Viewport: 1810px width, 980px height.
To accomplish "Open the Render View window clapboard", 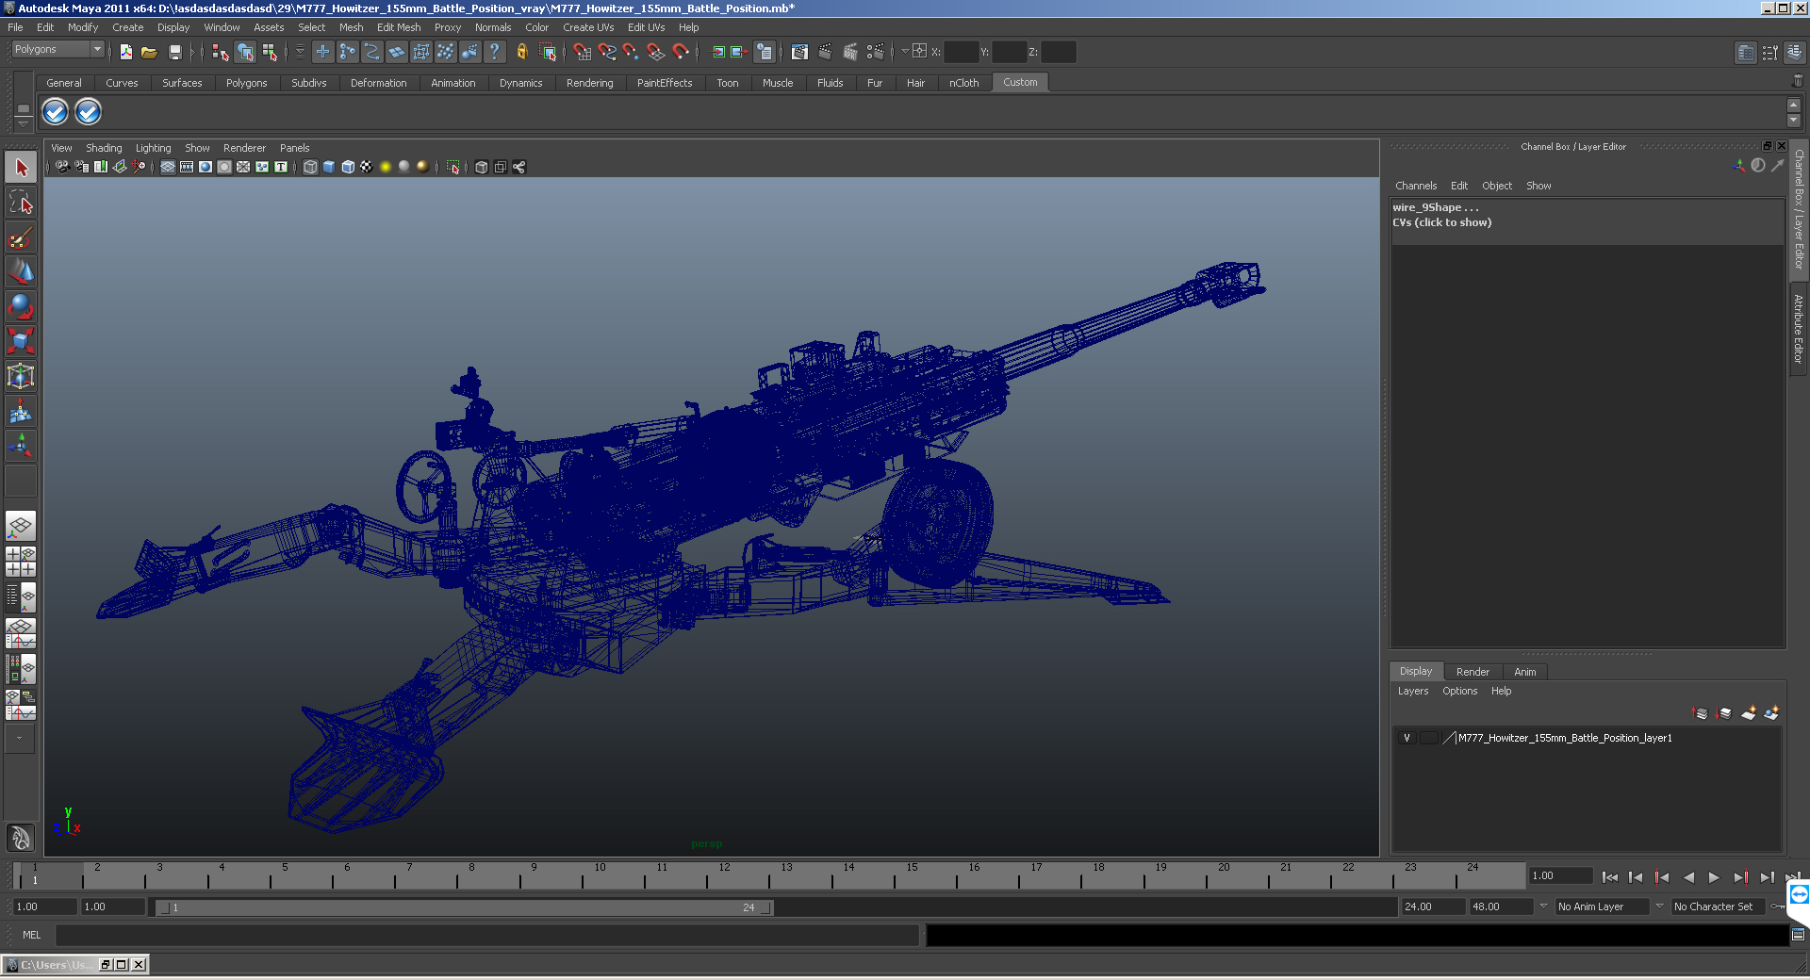I will pos(799,52).
